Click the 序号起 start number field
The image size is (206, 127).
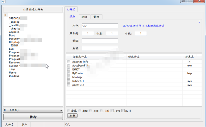tap(88, 33)
